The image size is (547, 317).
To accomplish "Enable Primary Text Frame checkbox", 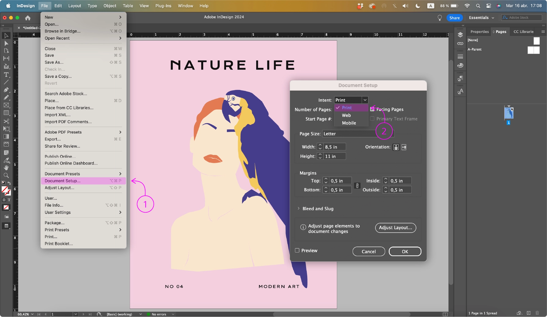I will pos(373,118).
